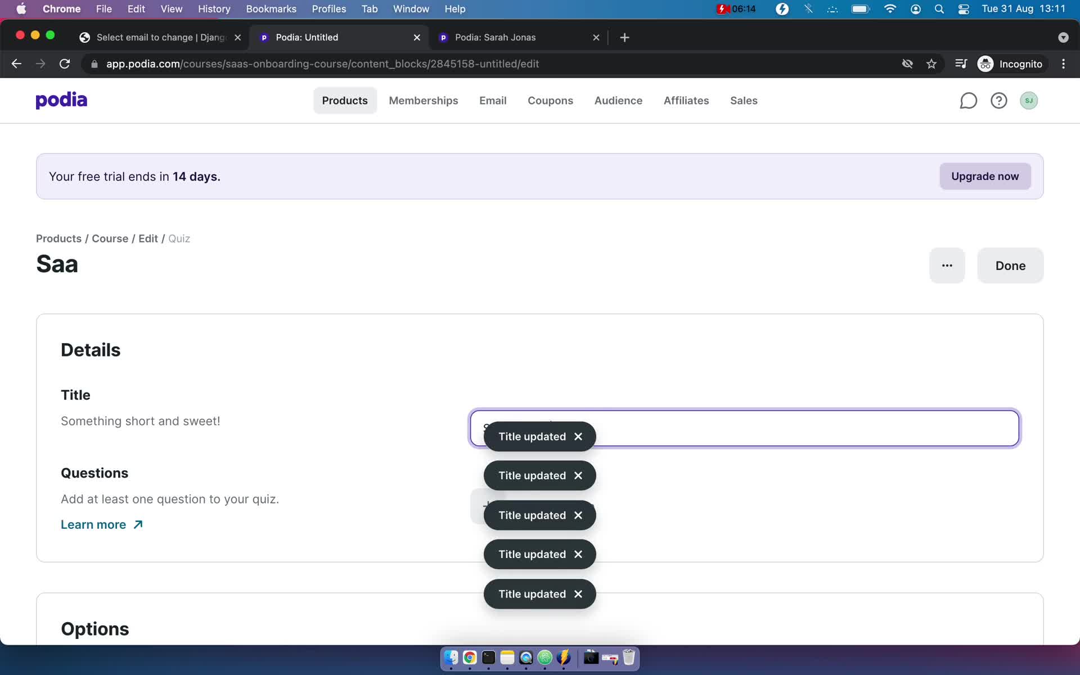Viewport: 1080px width, 675px height.
Task: Expand the Affiliates menu section
Action: tap(687, 100)
